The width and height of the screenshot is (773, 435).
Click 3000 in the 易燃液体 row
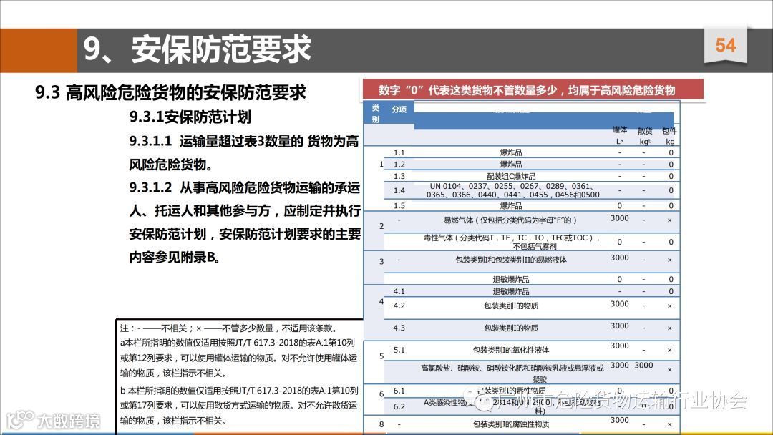pyautogui.click(x=619, y=258)
